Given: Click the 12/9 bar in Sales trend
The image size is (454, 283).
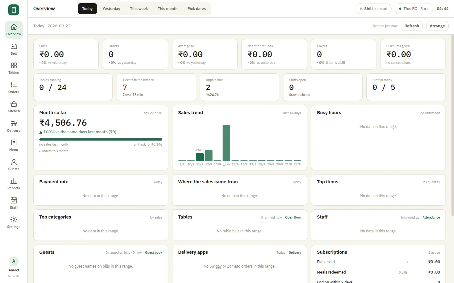Looking at the screenshot, I should pyautogui.click(x=208, y=155).
